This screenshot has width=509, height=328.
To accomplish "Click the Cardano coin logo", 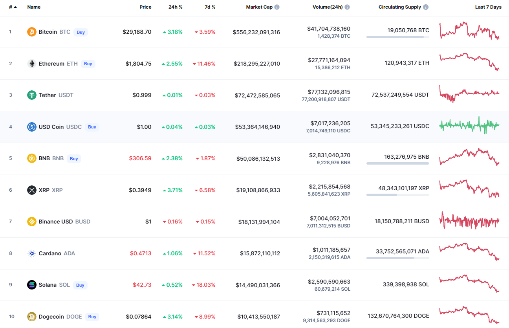I will coord(32,253).
